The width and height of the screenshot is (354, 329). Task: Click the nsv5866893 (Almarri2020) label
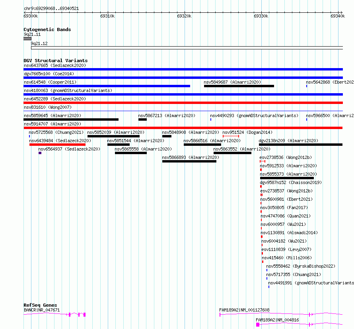pos(191,157)
